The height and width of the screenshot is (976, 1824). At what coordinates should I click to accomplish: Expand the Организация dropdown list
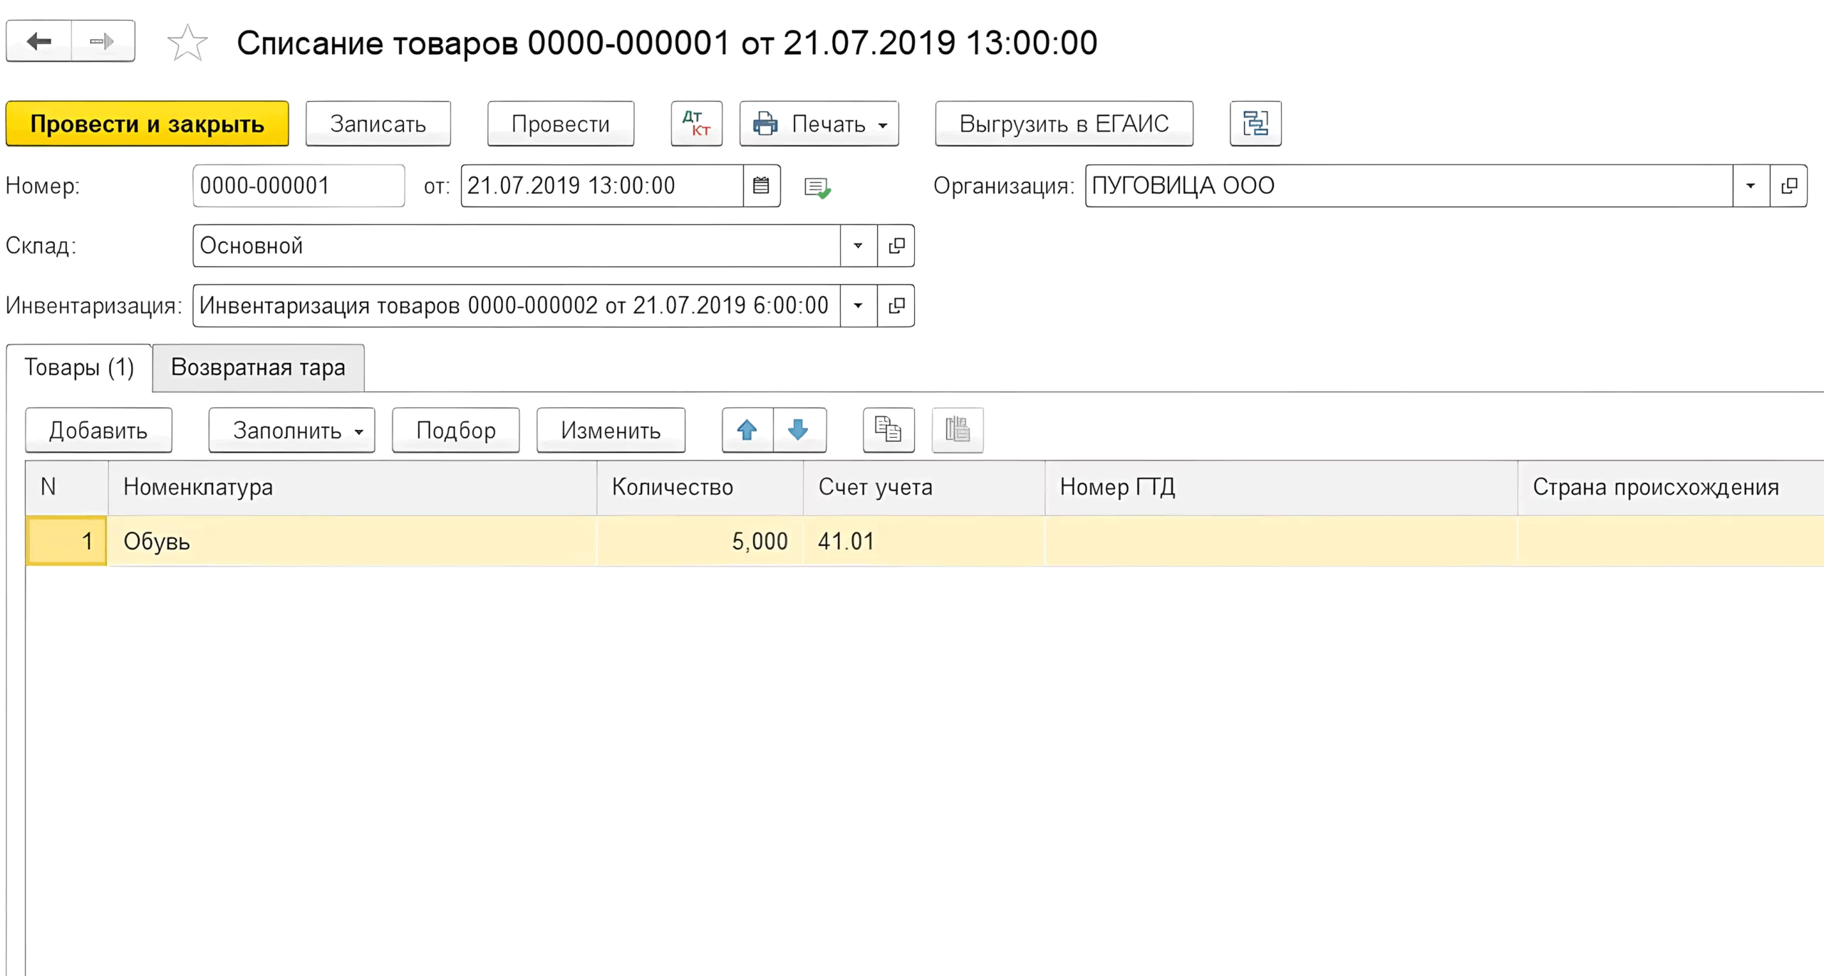click(1751, 186)
